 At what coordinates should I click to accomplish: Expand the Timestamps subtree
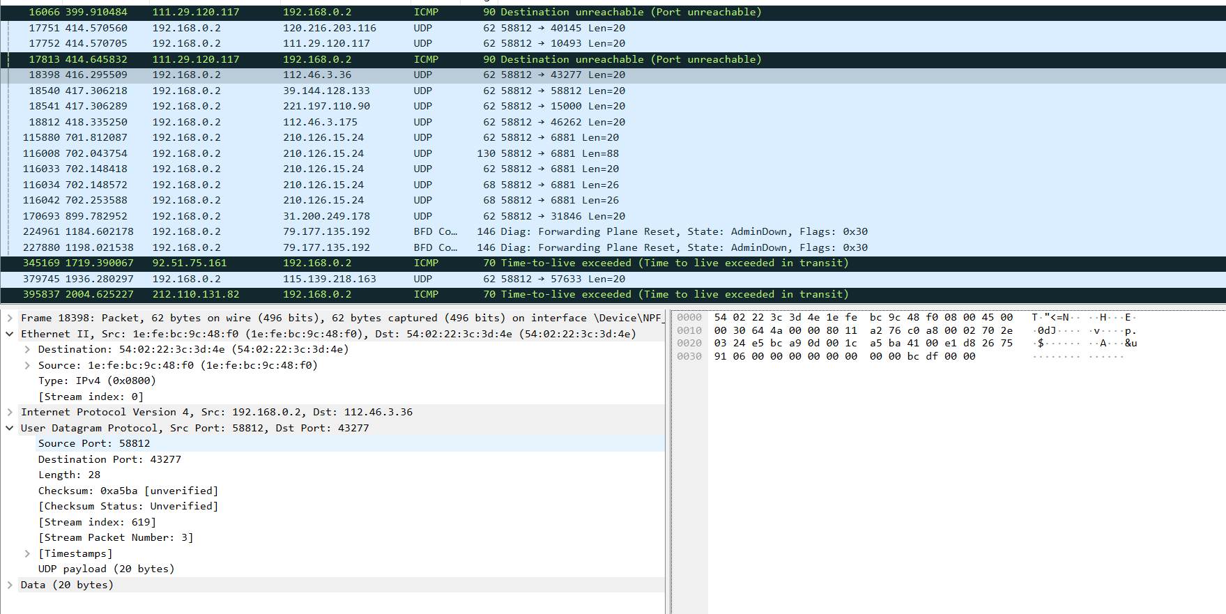click(27, 553)
